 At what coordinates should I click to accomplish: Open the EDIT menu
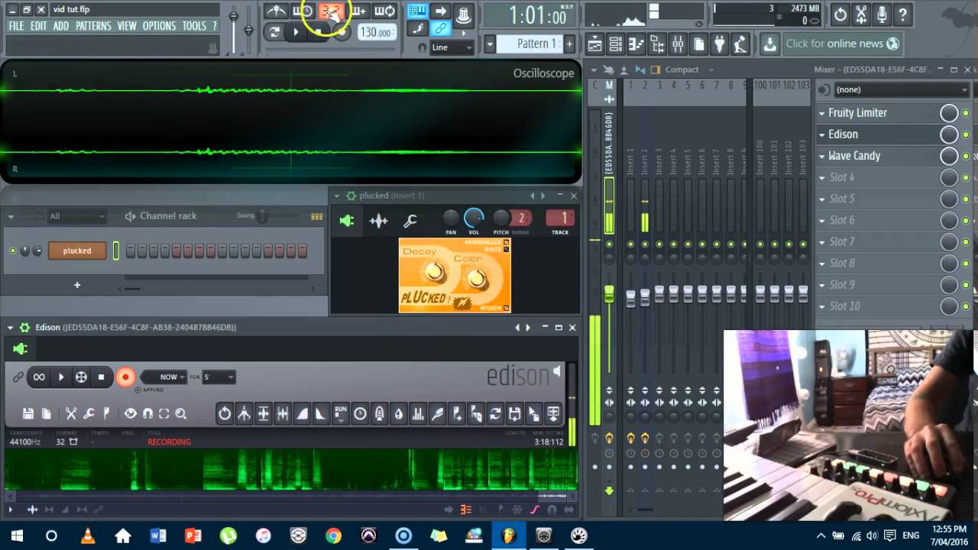coord(39,26)
